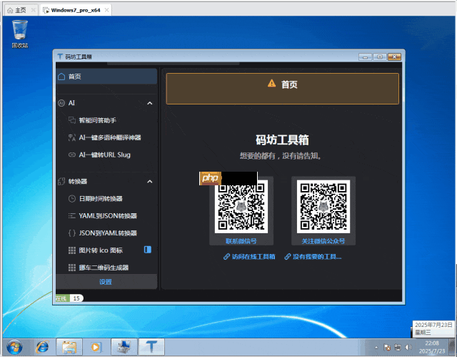
Task: Open JSON到YAML转换器
Action: (x=108, y=233)
